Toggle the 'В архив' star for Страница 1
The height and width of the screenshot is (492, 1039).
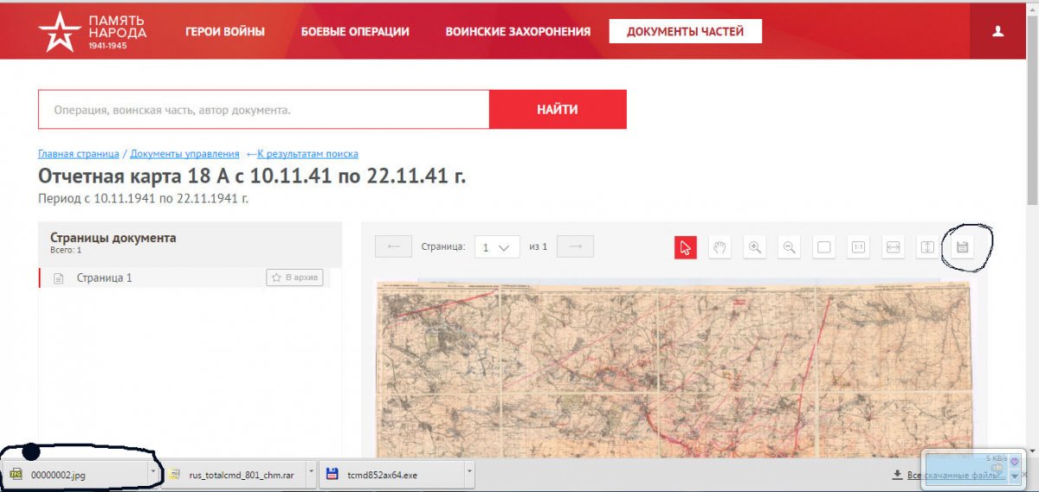point(294,278)
